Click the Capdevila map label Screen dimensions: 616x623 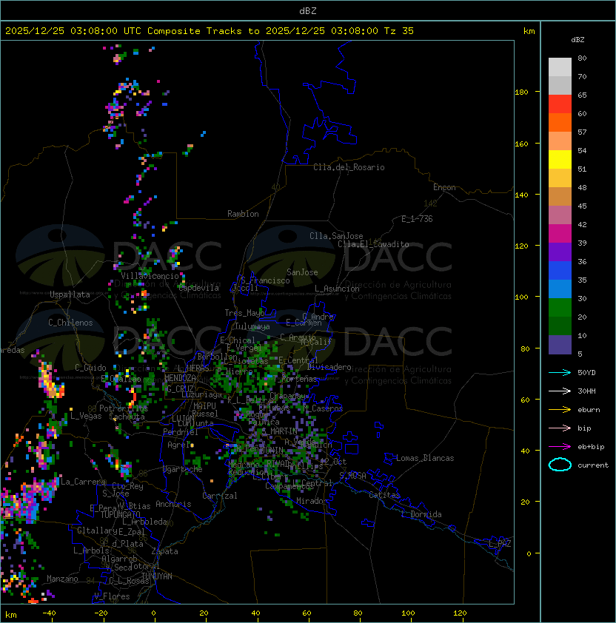pyautogui.click(x=198, y=288)
